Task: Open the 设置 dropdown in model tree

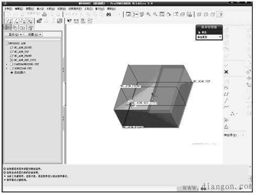Action: [34, 35]
